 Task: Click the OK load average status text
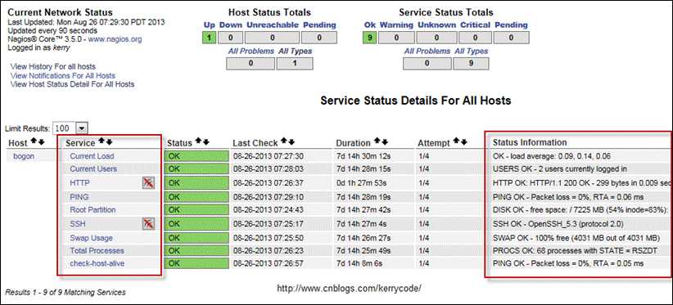(x=552, y=156)
